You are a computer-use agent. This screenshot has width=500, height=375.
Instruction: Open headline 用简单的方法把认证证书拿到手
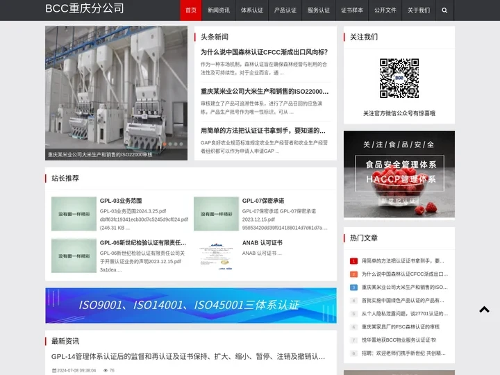tap(263, 131)
